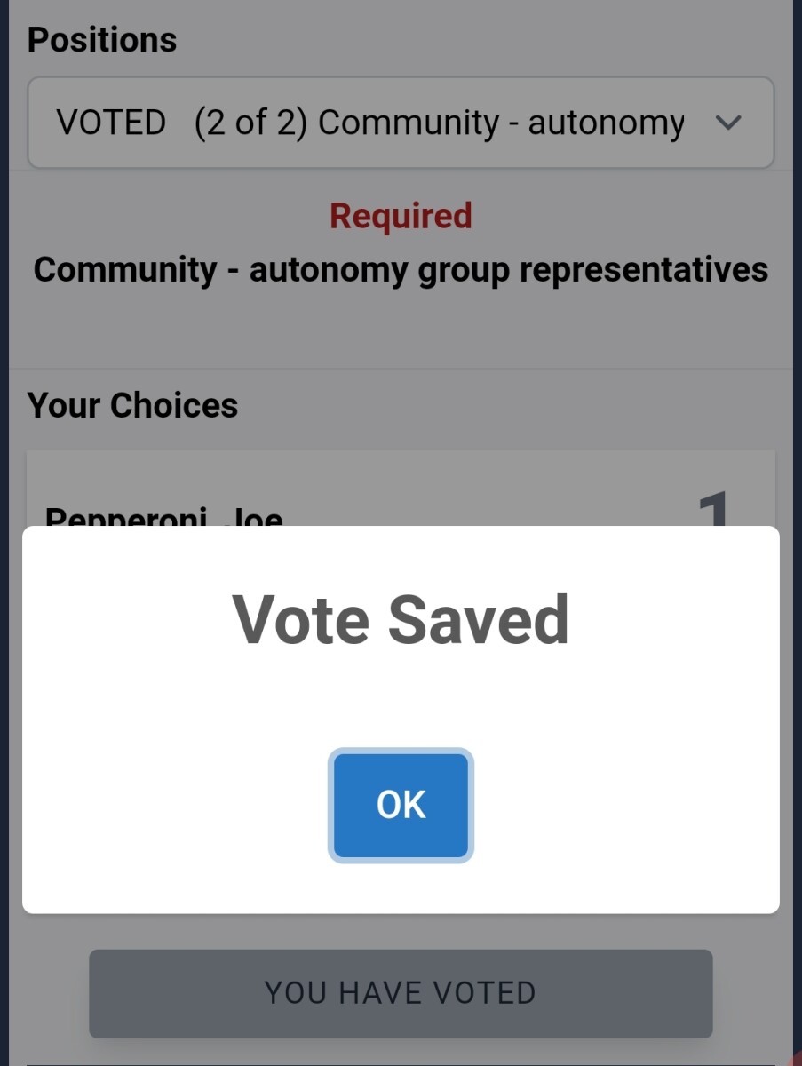802x1066 pixels.
Task: Click the (2 of 2) counter in dropdown
Action: click(250, 123)
